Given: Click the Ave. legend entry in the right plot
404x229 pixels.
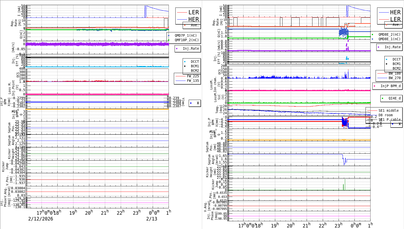Looking at the screenshot, I should click(x=396, y=25).
